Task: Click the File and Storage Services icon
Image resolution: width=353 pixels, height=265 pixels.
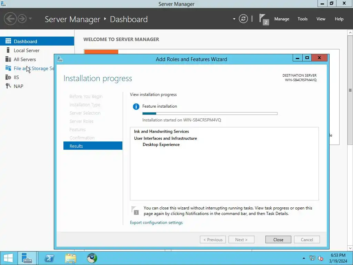Action: 8,68
